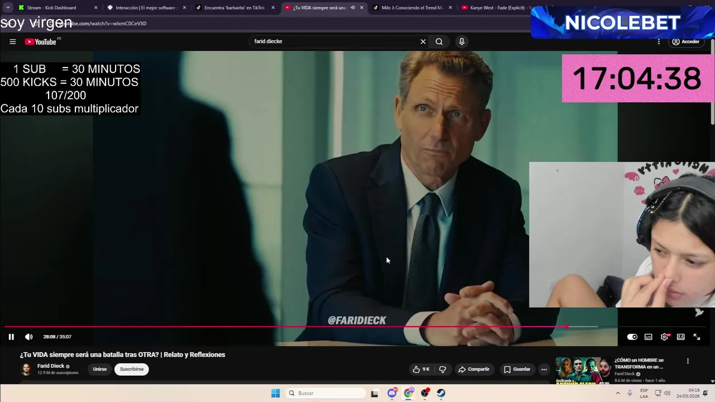This screenshot has width=715, height=402.
Task: Open the Arthur Fleck recommended video thumbnail
Action: pyautogui.click(x=582, y=371)
